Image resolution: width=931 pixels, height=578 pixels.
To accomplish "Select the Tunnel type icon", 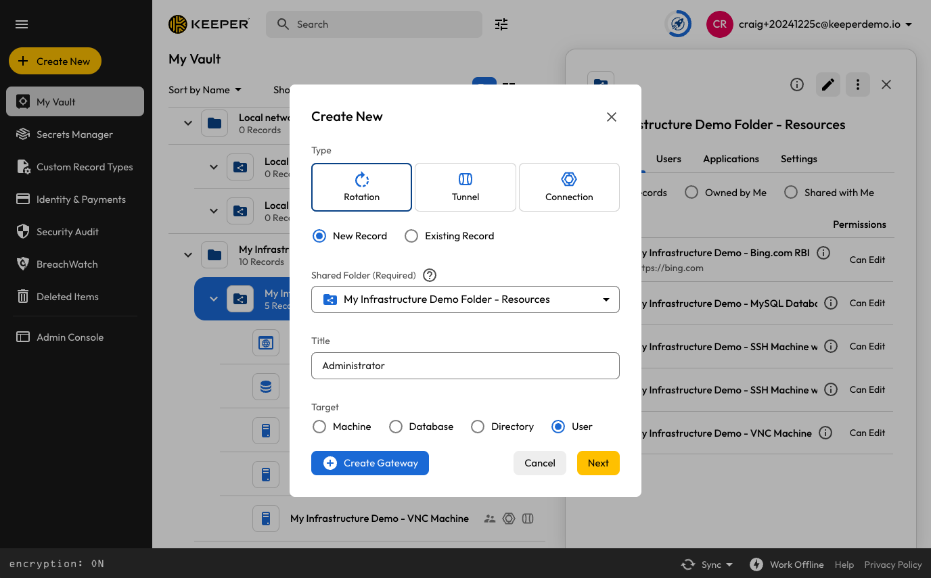I will point(465,180).
